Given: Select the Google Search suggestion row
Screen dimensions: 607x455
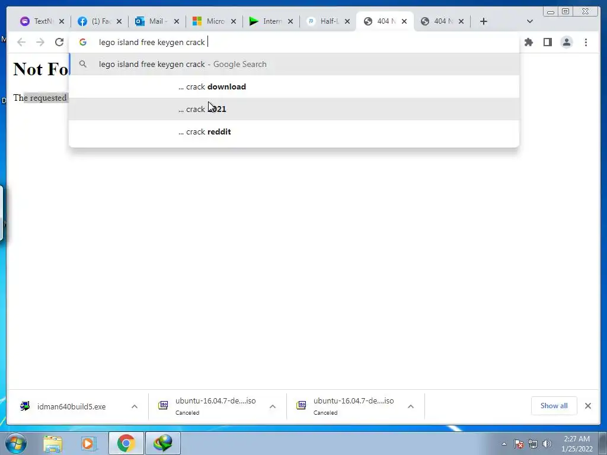Looking at the screenshot, I should (294, 64).
